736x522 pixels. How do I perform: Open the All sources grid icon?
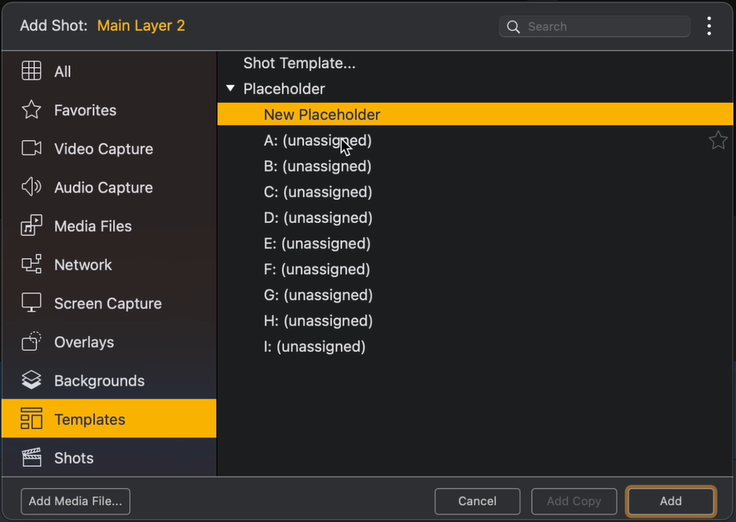(31, 71)
